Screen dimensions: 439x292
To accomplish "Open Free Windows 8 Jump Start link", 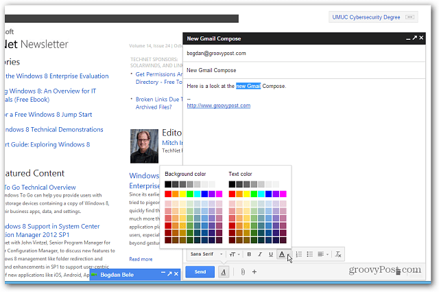I will point(49,115).
